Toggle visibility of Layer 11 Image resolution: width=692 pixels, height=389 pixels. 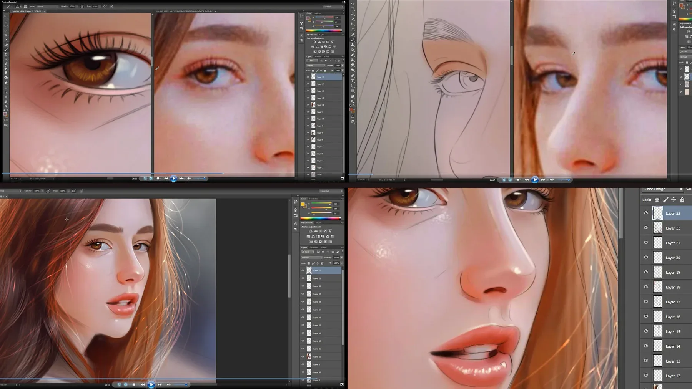click(x=308, y=105)
